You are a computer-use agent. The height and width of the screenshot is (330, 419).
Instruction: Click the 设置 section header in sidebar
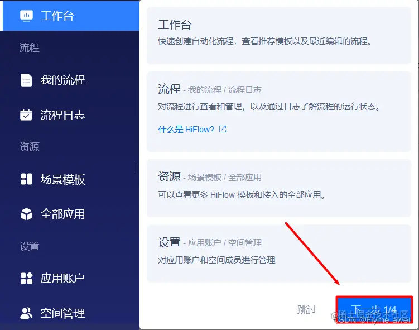tap(30, 246)
